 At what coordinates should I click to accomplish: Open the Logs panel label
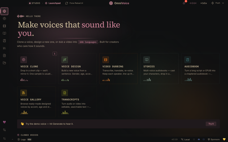click(23, 139)
